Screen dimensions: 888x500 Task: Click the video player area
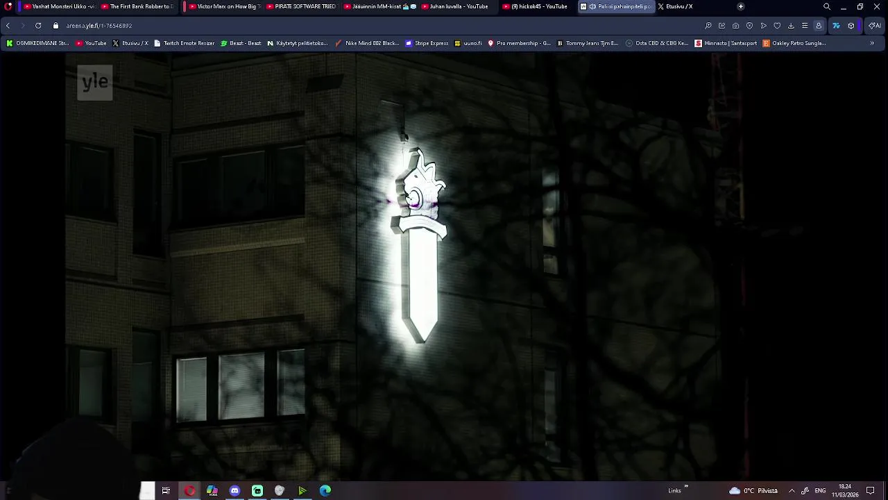coord(444,267)
